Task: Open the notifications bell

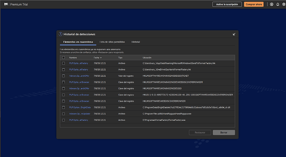Action: (278, 4)
